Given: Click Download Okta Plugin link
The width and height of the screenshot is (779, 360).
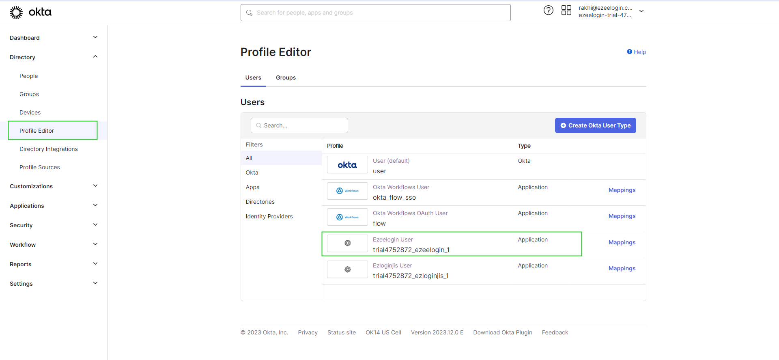Looking at the screenshot, I should (503, 332).
